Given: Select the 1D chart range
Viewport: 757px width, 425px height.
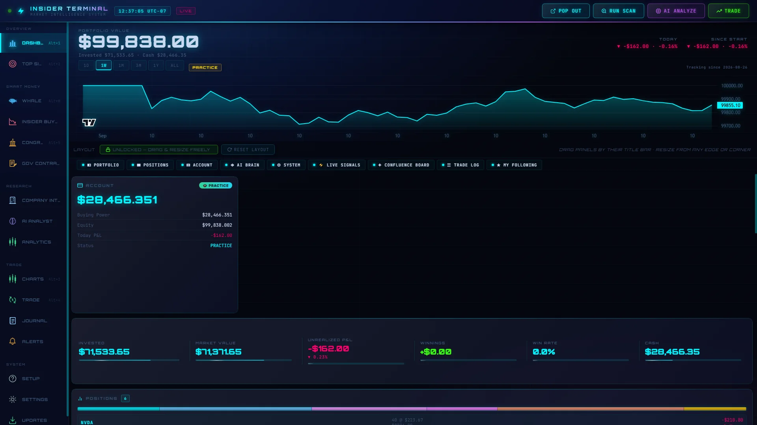Looking at the screenshot, I should [x=86, y=66].
